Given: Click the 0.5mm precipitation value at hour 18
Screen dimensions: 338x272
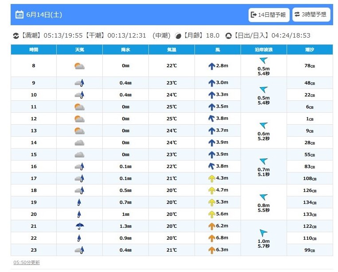Looking at the screenshot, I should [x=126, y=190].
